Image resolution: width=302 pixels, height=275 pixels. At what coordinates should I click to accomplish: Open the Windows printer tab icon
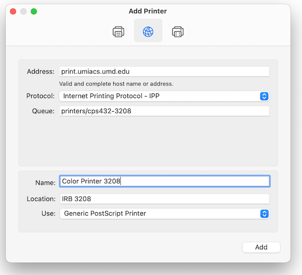click(177, 32)
